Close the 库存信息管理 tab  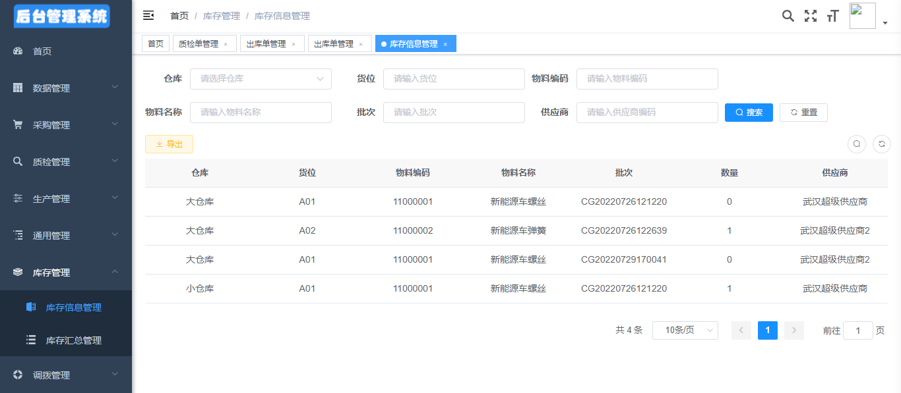point(445,44)
